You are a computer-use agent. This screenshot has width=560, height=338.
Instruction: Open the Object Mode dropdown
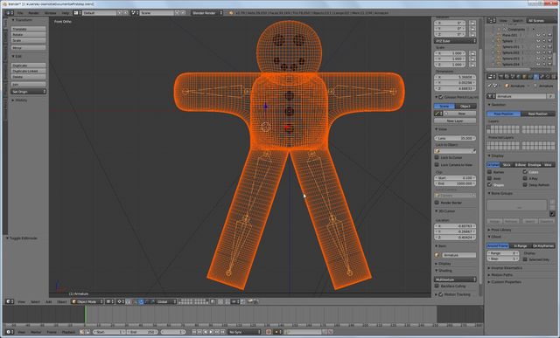tap(87, 301)
